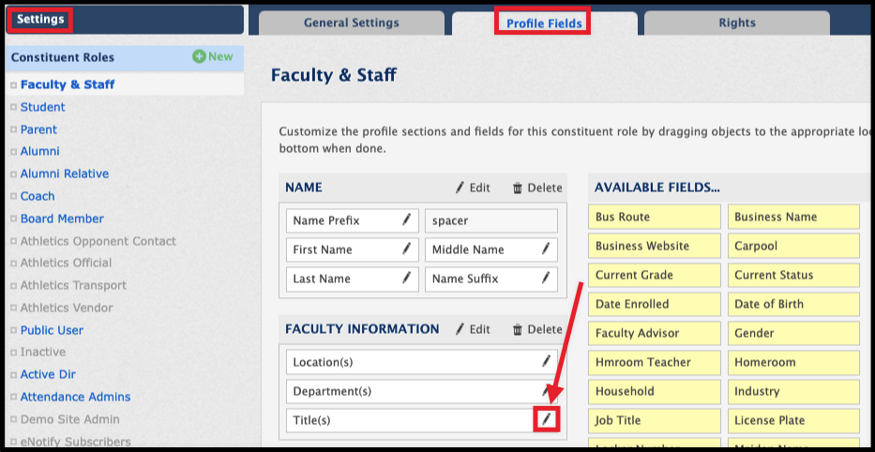Open the Parent role
Screen dimensions: 875x452
point(38,129)
